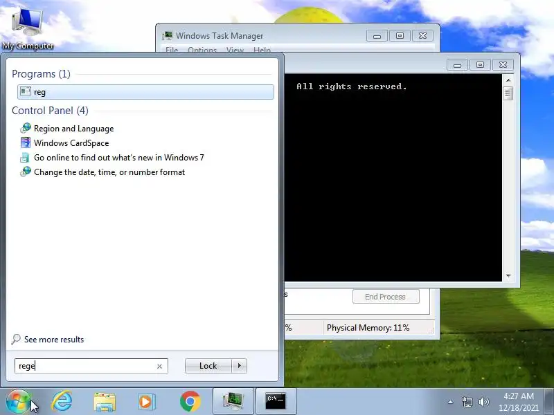
Task: Click the Control Panel (4) group header
Action: pos(50,111)
